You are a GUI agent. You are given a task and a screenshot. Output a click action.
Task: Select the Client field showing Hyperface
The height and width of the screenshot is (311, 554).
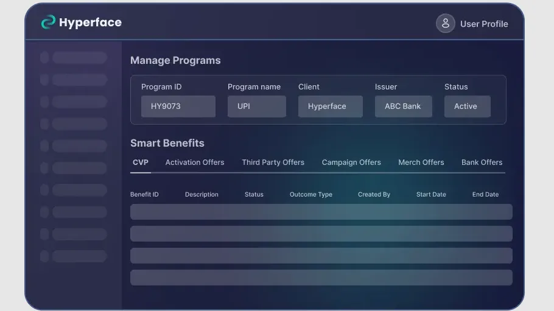330,107
